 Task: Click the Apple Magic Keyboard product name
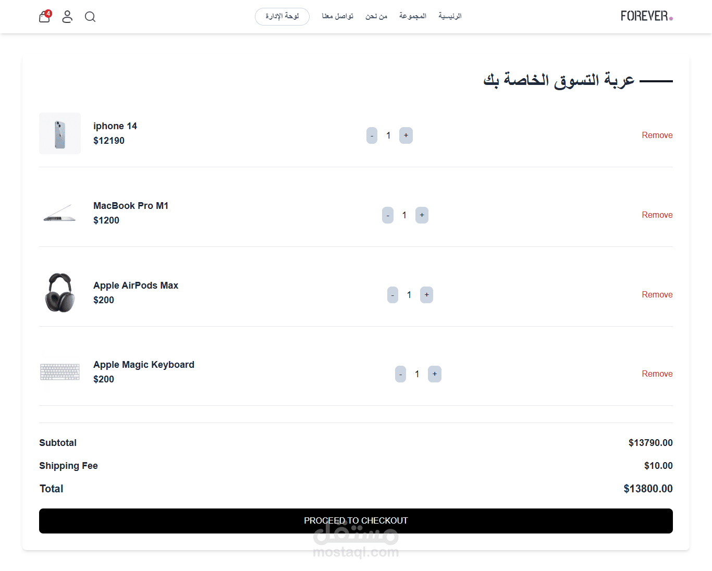pos(144,365)
